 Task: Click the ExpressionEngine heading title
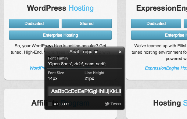[x=162, y=8]
